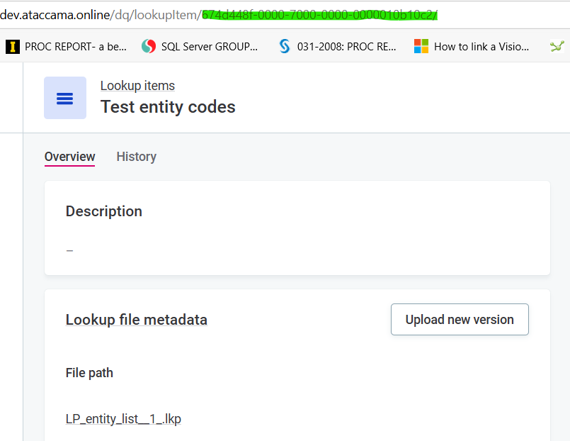
Task: Click the lookup item hamburger list icon
Action: pyautogui.click(x=65, y=98)
